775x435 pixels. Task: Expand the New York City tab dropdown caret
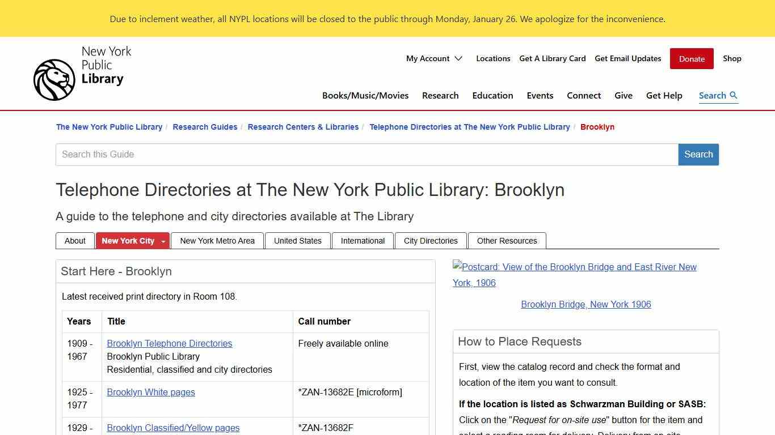coord(163,241)
